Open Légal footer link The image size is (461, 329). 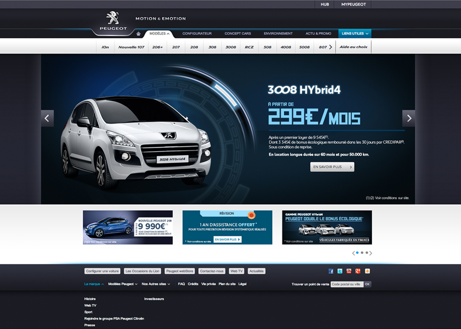[x=242, y=284]
